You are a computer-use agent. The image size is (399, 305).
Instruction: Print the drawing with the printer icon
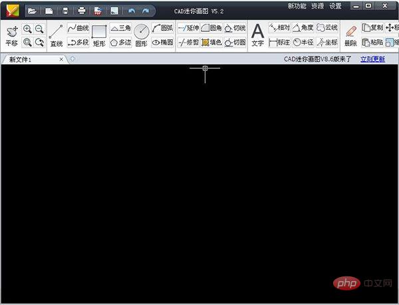coord(82,11)
